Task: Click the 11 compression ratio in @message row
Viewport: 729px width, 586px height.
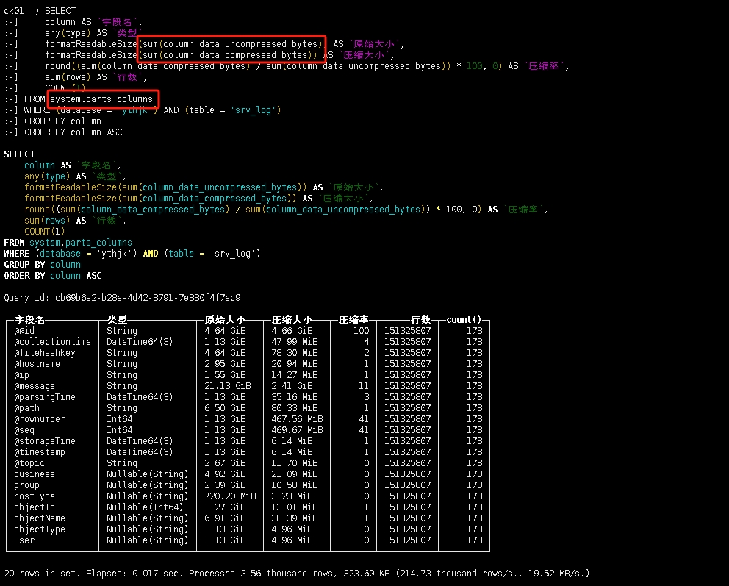Action: click(x=364, y=386)
